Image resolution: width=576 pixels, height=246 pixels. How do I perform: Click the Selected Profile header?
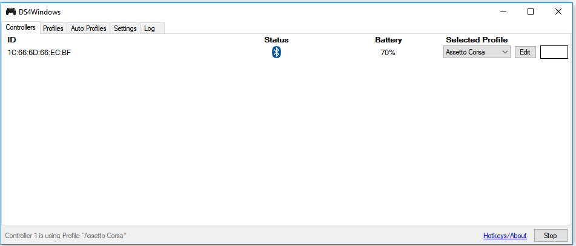477,40
